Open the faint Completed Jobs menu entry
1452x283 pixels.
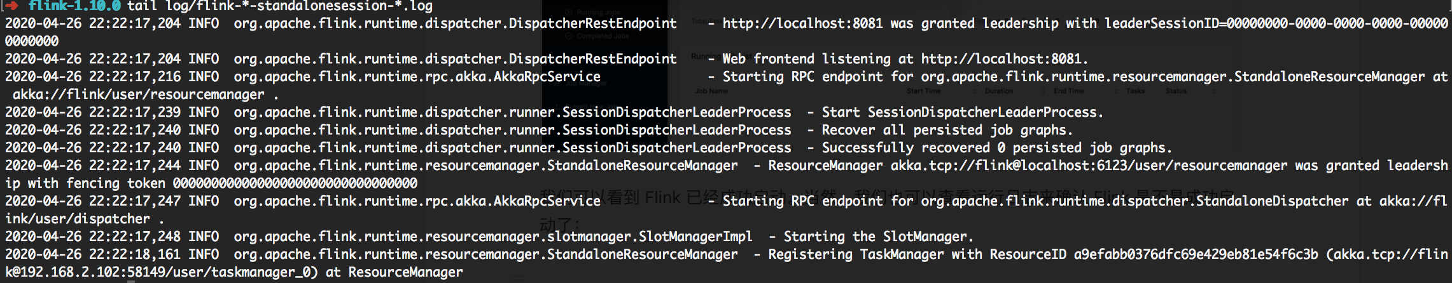[603, 36]
